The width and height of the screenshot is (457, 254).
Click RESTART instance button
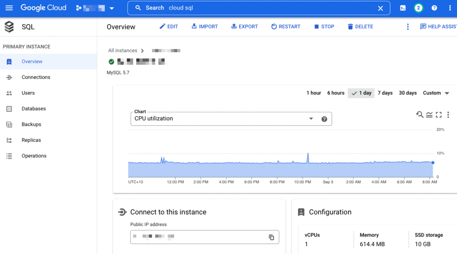click(x=286, y=26)
